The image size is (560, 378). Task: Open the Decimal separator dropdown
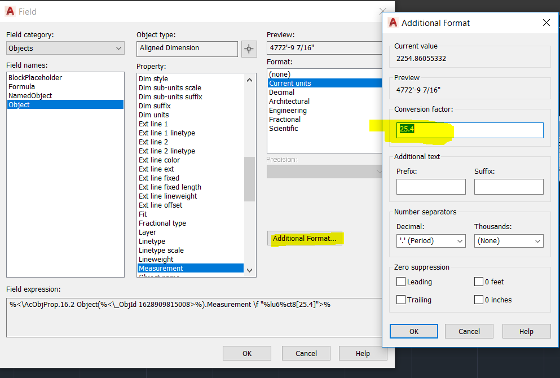point(431,241)
